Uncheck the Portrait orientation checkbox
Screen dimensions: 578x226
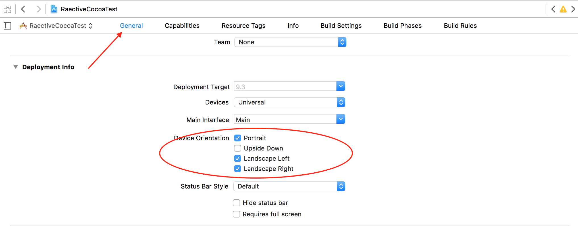[x=238, y=138]
